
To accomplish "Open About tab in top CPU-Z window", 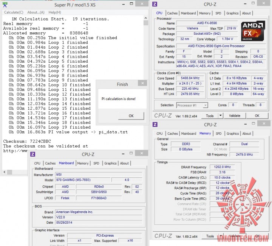I will (246, 13).
